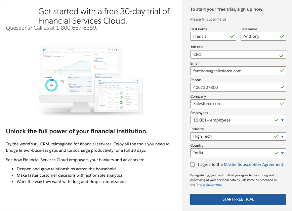Open the Country dropdown showing India
This screenshot has height=211, width=292.
(238, 153)
